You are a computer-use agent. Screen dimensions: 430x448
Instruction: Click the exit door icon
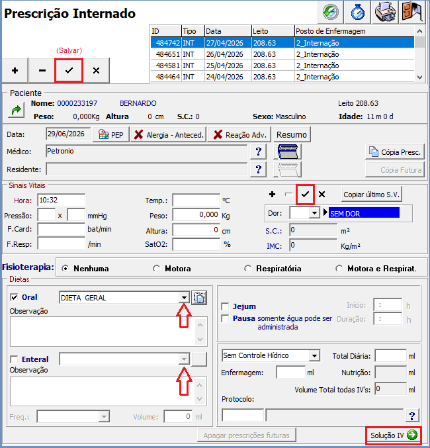(411, 12)
